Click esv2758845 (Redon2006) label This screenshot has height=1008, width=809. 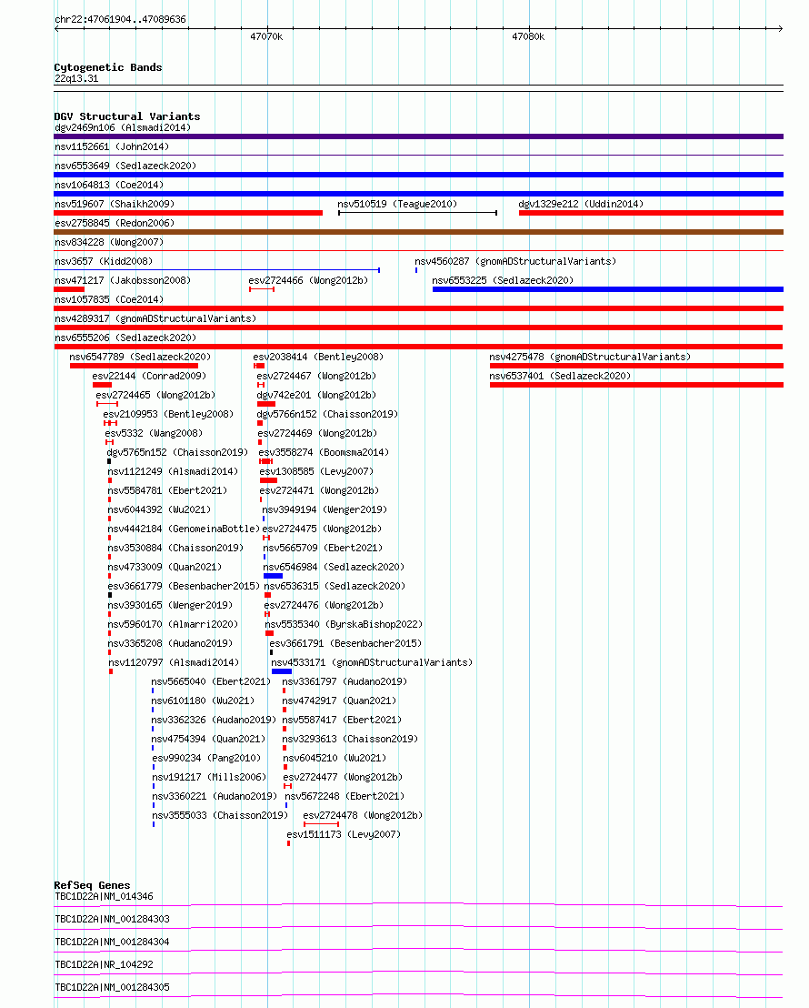(x=115, y=223)
